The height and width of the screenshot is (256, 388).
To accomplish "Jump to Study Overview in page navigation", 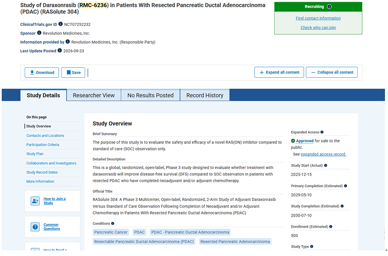I will (38, 126).
